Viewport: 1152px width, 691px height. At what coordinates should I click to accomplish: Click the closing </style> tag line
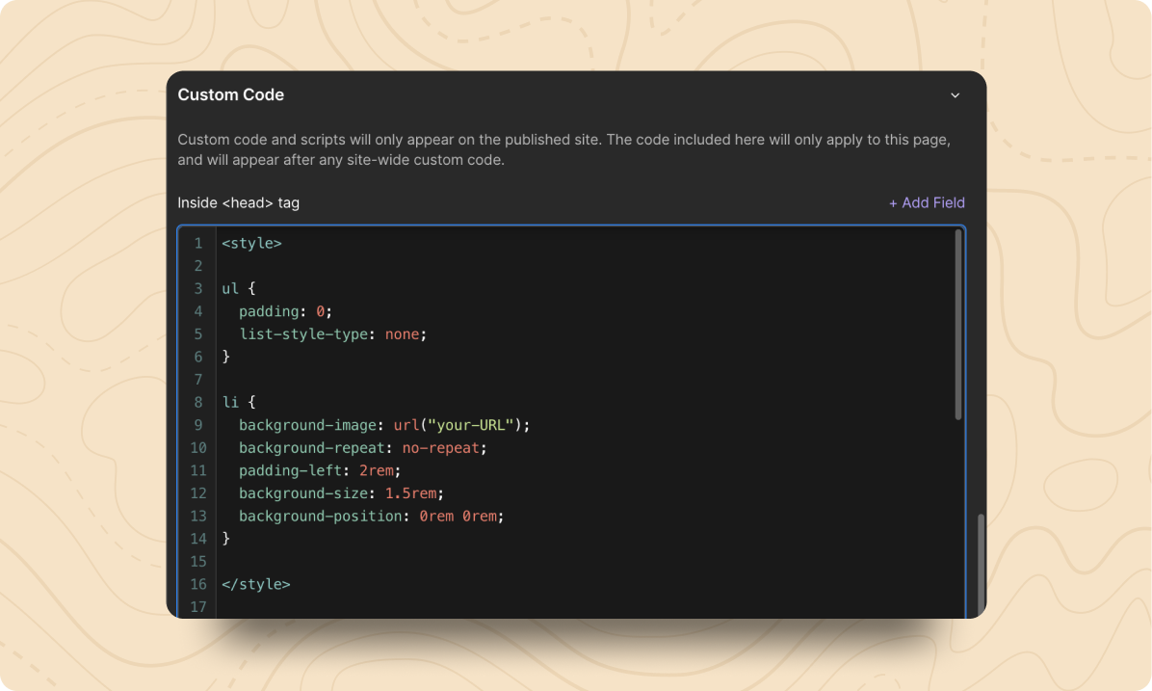point(255,584)
